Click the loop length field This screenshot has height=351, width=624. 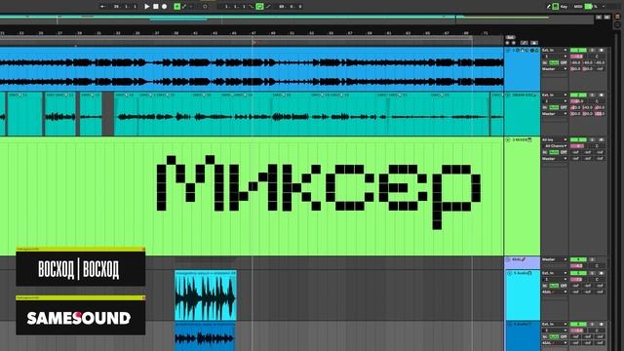click(x=290, y=7)
